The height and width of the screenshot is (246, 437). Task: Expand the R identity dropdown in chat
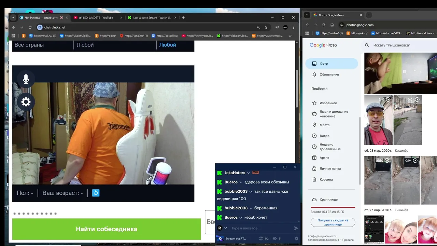225,228
